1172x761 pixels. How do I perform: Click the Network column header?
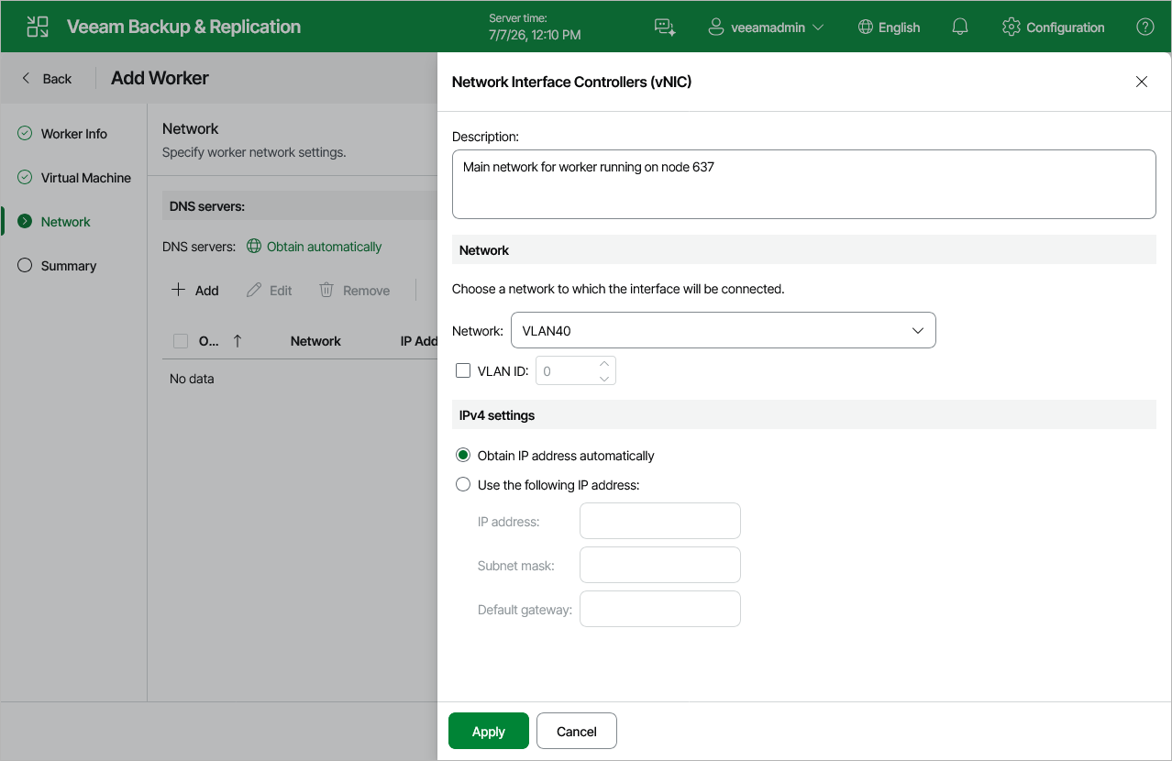click(x=315, y=341)
